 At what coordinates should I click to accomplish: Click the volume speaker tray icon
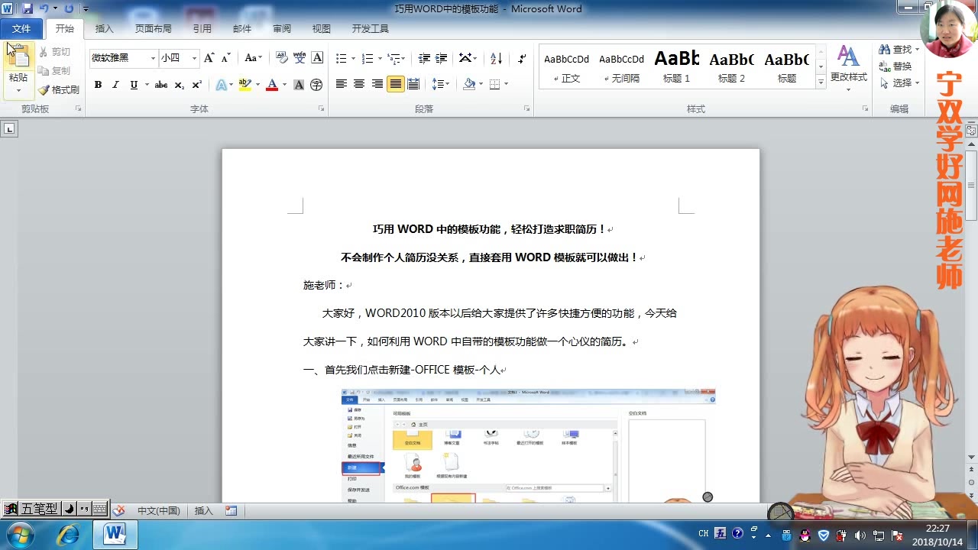click(860, 535)
